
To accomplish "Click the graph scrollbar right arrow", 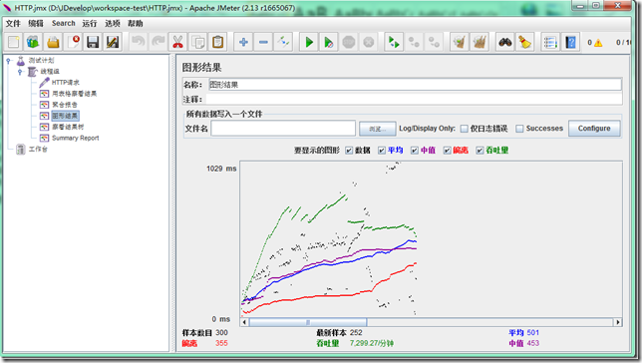I will point(618,322).
